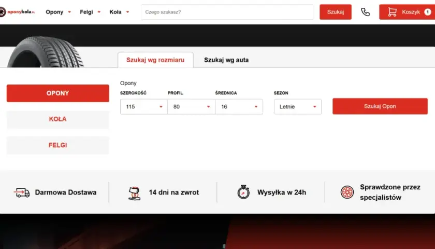Image resolution: width=435 pixels, height=249 pixels.
Task: Expand the Opony navigation menu
Action: (x=58, y=12)
